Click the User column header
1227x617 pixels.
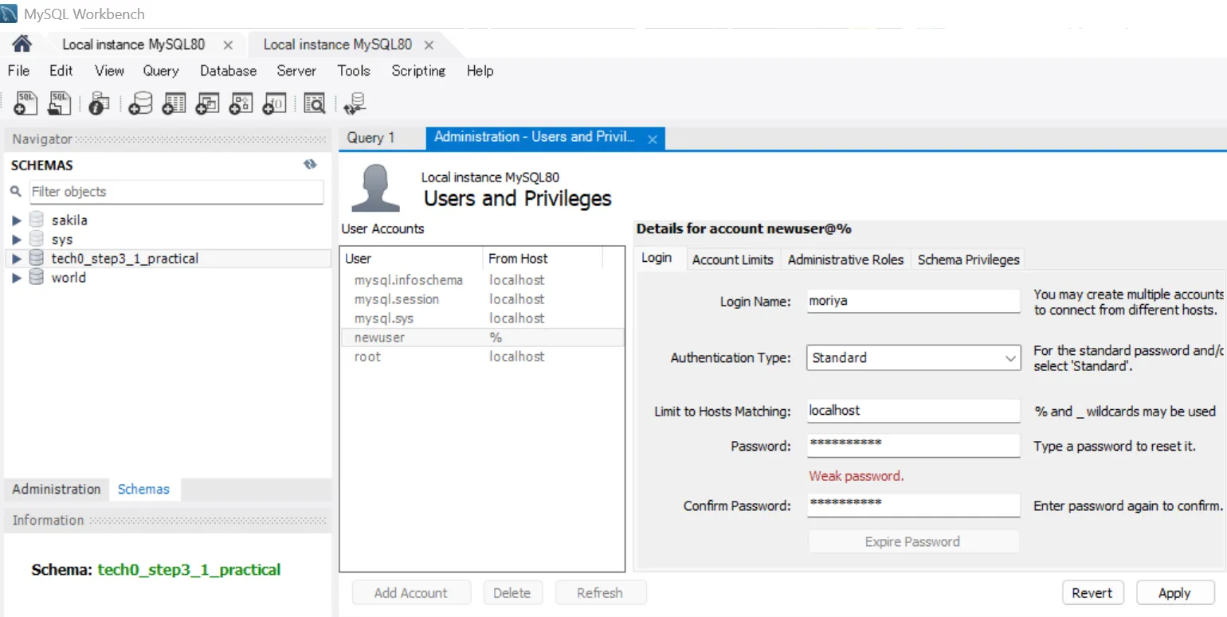pos(412,259)
